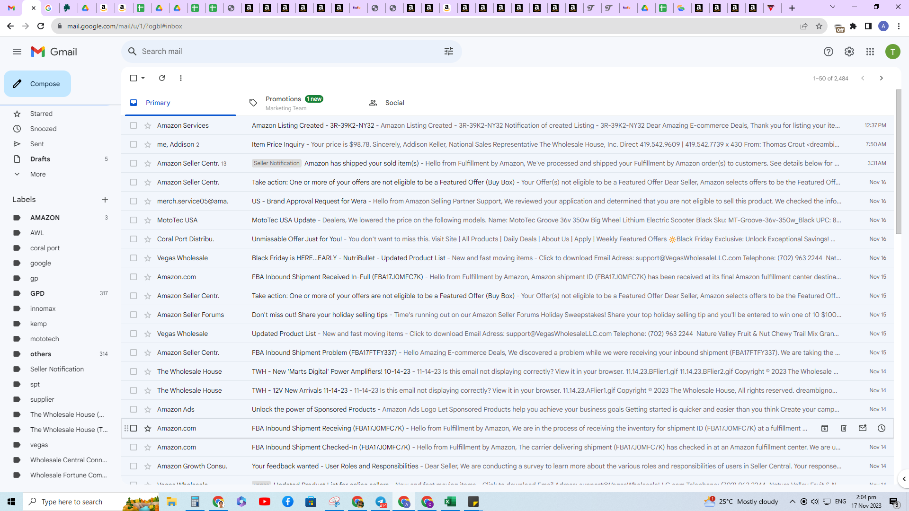
Task: Go to the next page of emails
Action: [x=882, y=78]
